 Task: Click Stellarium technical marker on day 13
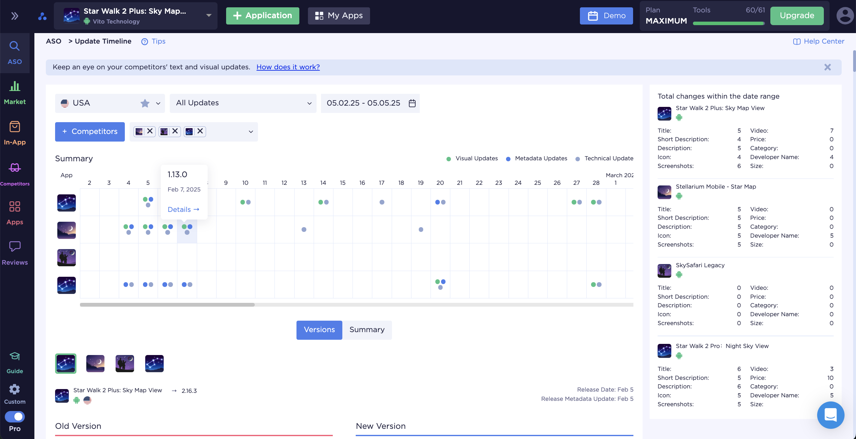click(x=304, y=229)
